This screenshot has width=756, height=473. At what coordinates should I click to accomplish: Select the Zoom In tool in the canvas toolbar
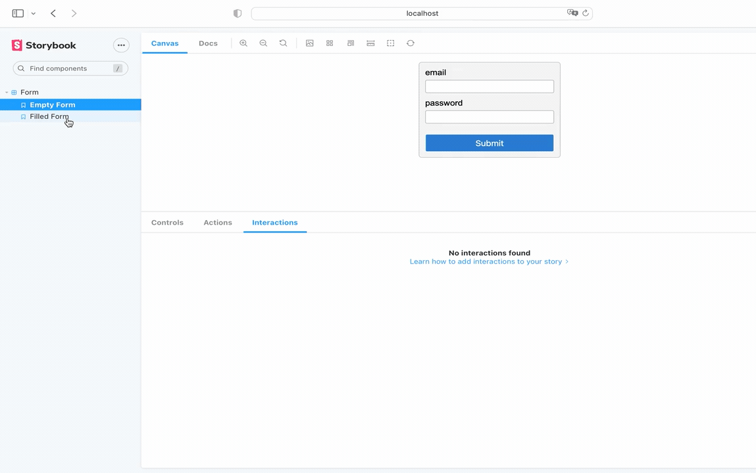243,43
